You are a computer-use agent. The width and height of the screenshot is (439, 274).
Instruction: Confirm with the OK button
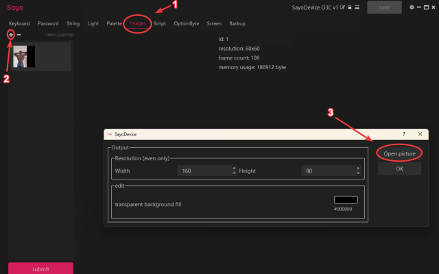(399, 169)
